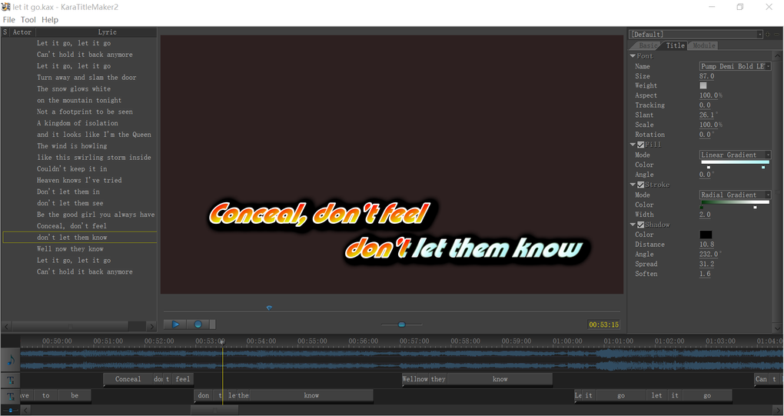The height and width of the screenshot is (416, 784).
Task: Click properties panel scroll down arrow
Action: [778, 328]
